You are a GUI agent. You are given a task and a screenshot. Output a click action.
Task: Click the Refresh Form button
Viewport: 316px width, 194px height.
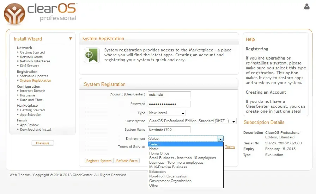(127, 161)
